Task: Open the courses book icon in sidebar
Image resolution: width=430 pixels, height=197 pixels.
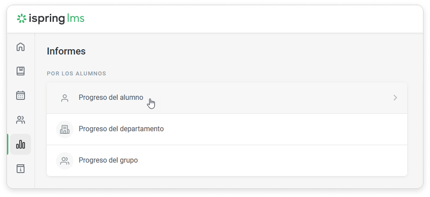Action: (21, 71)
